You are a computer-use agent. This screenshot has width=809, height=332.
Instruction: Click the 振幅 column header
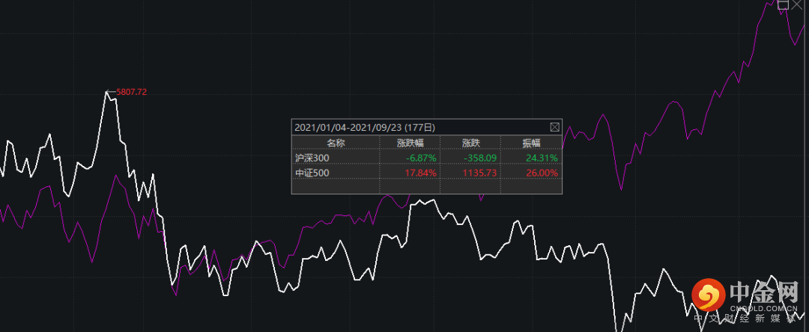(x=531, y=143)
